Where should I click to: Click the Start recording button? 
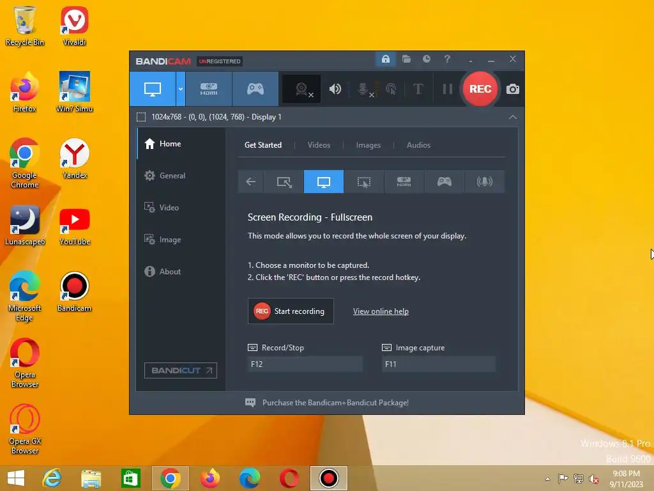click(x=291, y=311)
